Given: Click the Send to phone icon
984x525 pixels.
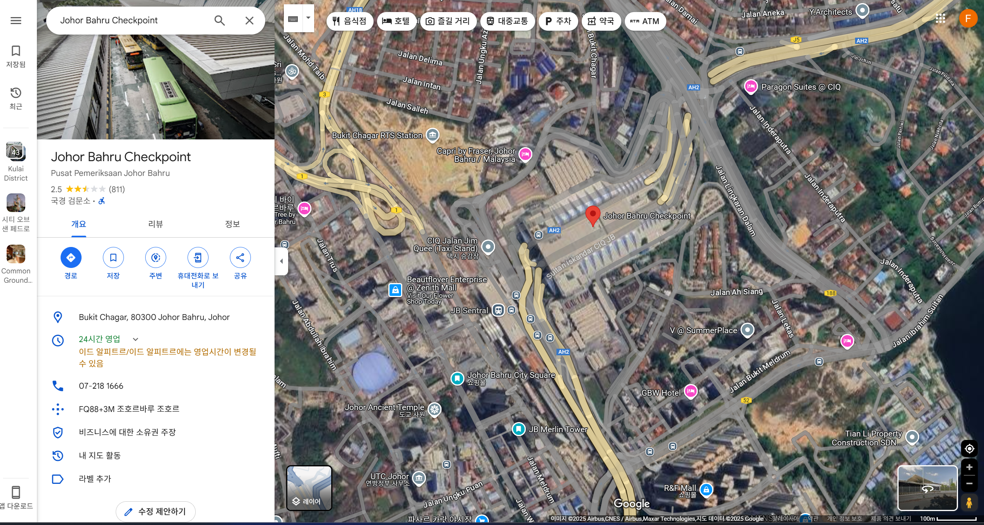Looking at the screenshot, I should 198,257.
